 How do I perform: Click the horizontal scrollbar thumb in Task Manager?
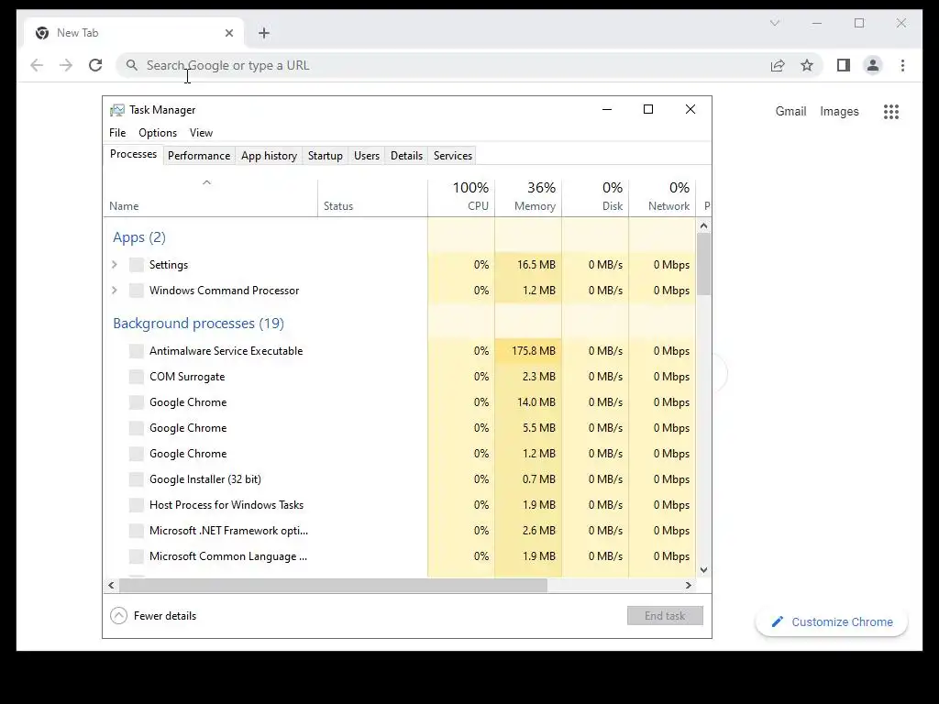(x=333, y=586)
